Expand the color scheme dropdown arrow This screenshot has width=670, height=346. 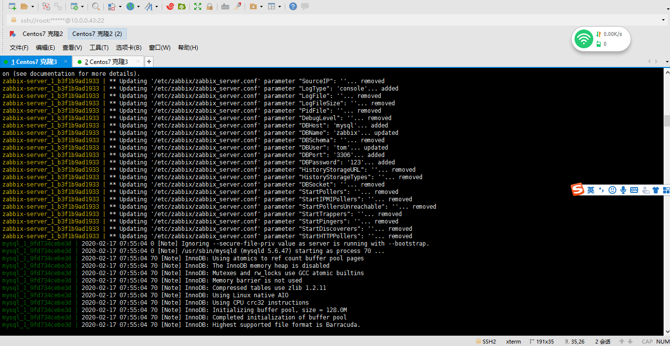click(x=120, y=7)
